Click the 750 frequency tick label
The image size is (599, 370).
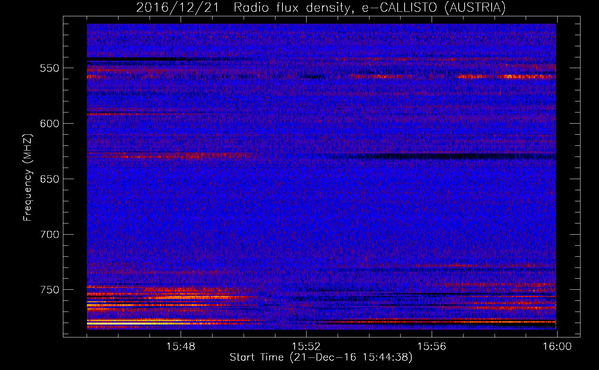(x=50, y=290)
